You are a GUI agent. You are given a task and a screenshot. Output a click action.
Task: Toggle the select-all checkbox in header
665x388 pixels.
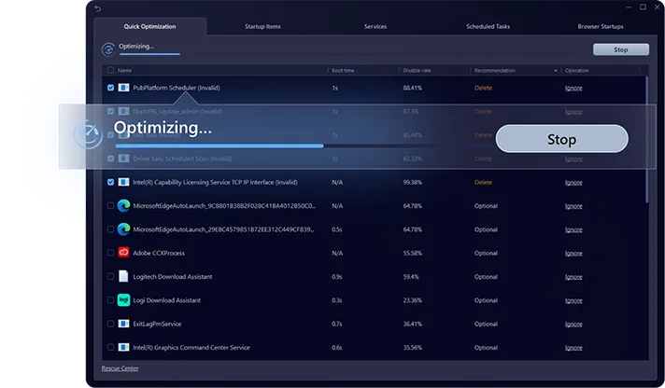pos(111,70)
